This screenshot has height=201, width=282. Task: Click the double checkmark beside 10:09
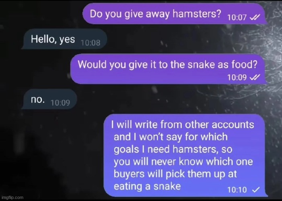point(255,77)
